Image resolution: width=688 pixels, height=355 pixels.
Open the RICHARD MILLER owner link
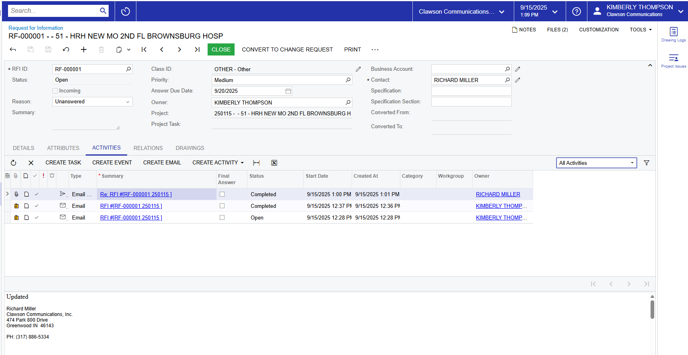click(x=498, y=194)
